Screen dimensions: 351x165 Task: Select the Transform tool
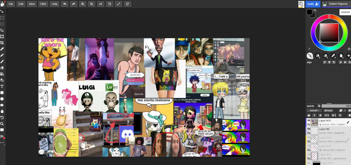[x=2, y=37]
